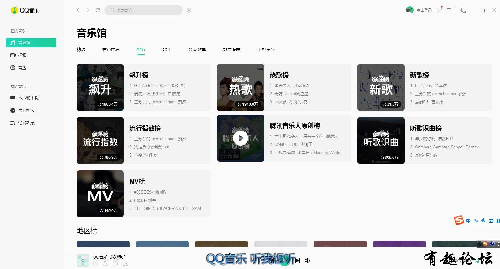Click 流行指数 chart cover thumbnail
The height and width of the screenshot is (269, 500).
point(100,141)
